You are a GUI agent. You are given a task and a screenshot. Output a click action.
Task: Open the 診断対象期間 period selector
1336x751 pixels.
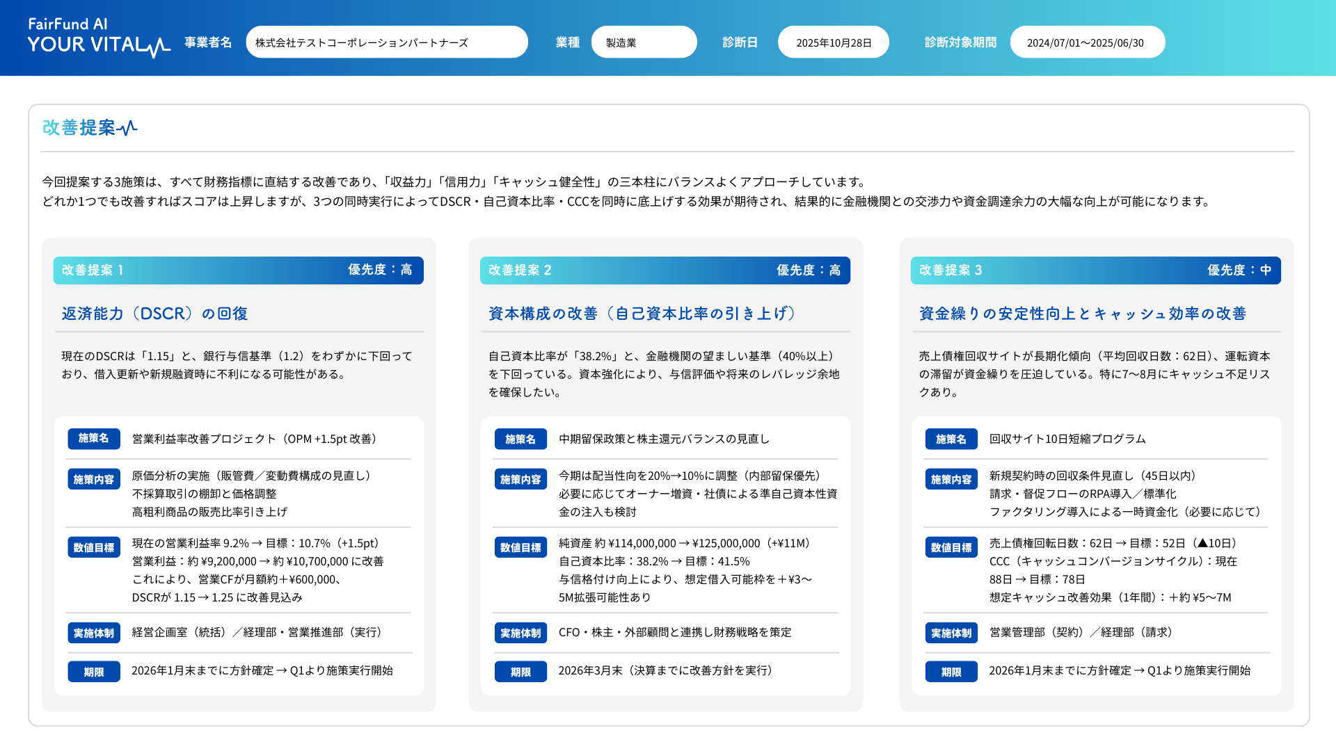click(1087, 41)
